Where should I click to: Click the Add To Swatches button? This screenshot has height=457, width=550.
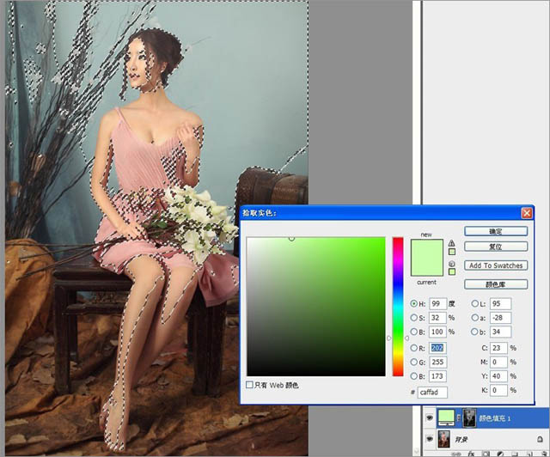[x=496, y=265]
